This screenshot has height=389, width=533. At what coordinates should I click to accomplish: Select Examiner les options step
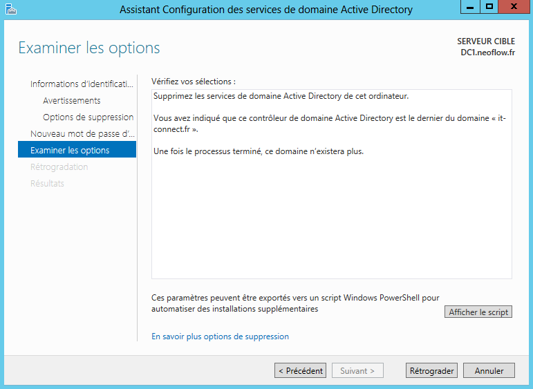(77, 150)
